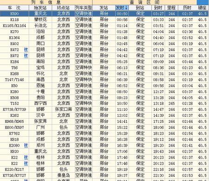Select train K7738/K7739 cell
This screenshot has height=181, width=209.
(14, 109)
